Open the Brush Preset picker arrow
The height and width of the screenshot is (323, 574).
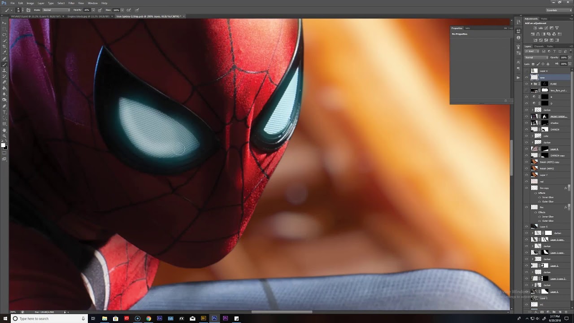(x=22, y=10)
